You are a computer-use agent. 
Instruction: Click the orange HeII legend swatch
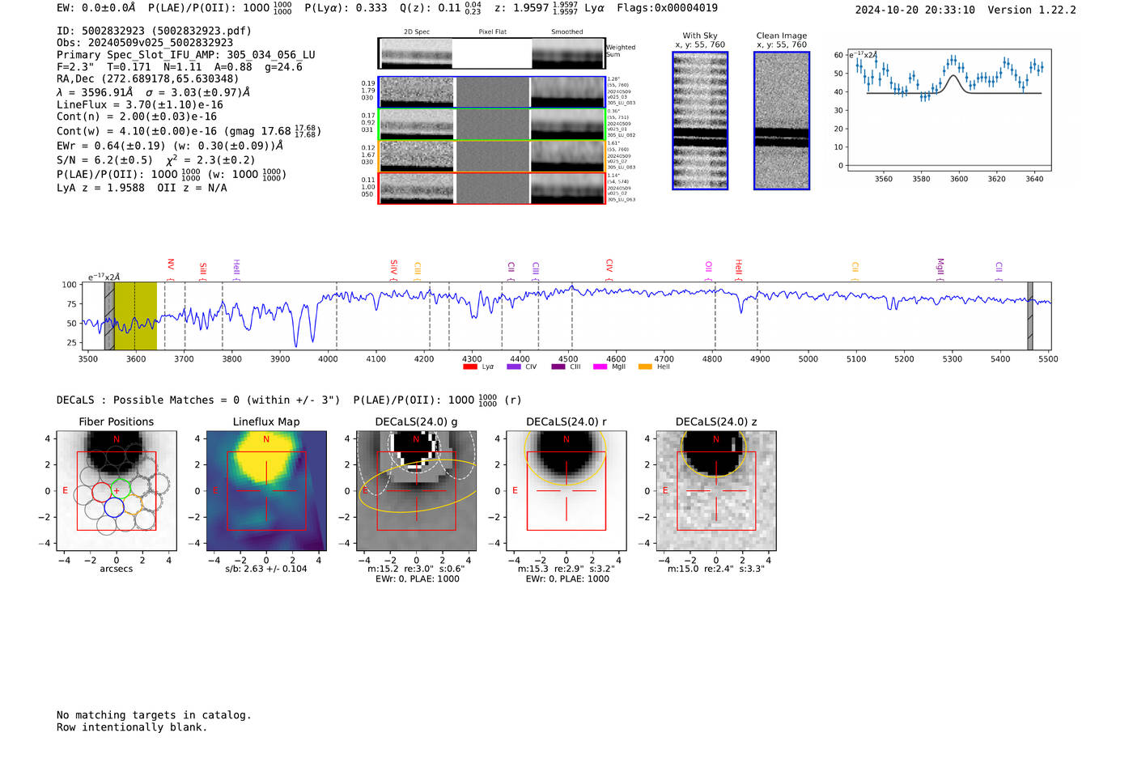645,366
